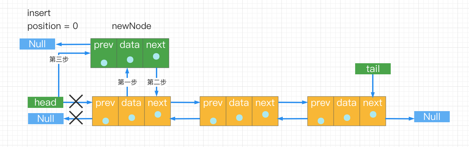Select the 'position = 0' text
Screen dimensions: 469x147
(53, 26)
